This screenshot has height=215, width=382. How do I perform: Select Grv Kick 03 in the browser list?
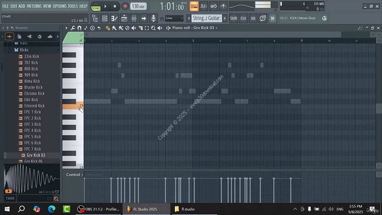point(36,155)
